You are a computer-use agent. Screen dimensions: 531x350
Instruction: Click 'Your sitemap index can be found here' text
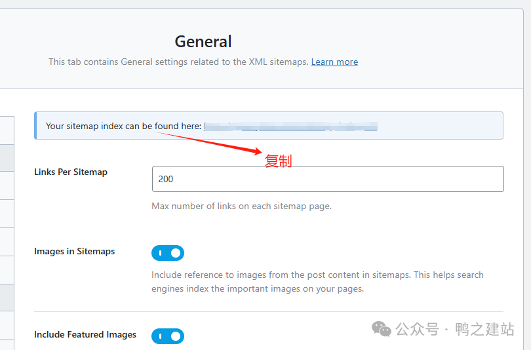123,126
